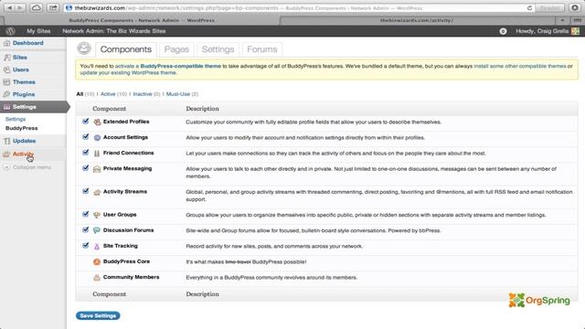This screenshot has width=585, height=329.
Task: Click the Users icon in sidebar
Action: coord(6,69)
